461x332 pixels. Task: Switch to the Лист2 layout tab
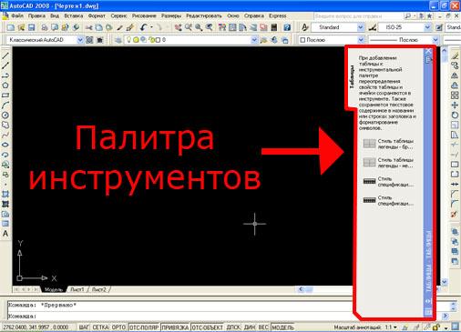(x=99, y=289)
